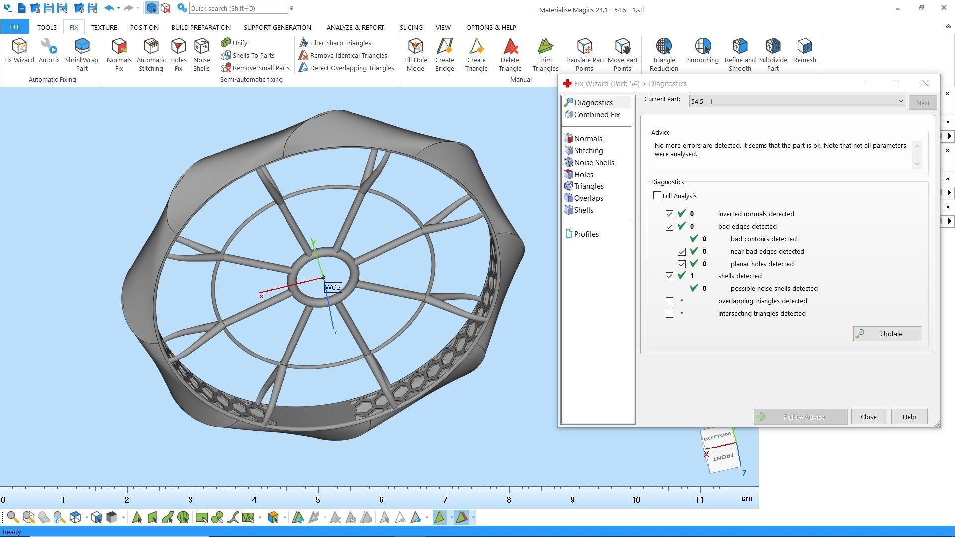Select the Normals Fix tool
The image size is (955, 537).
coord(119,55)
